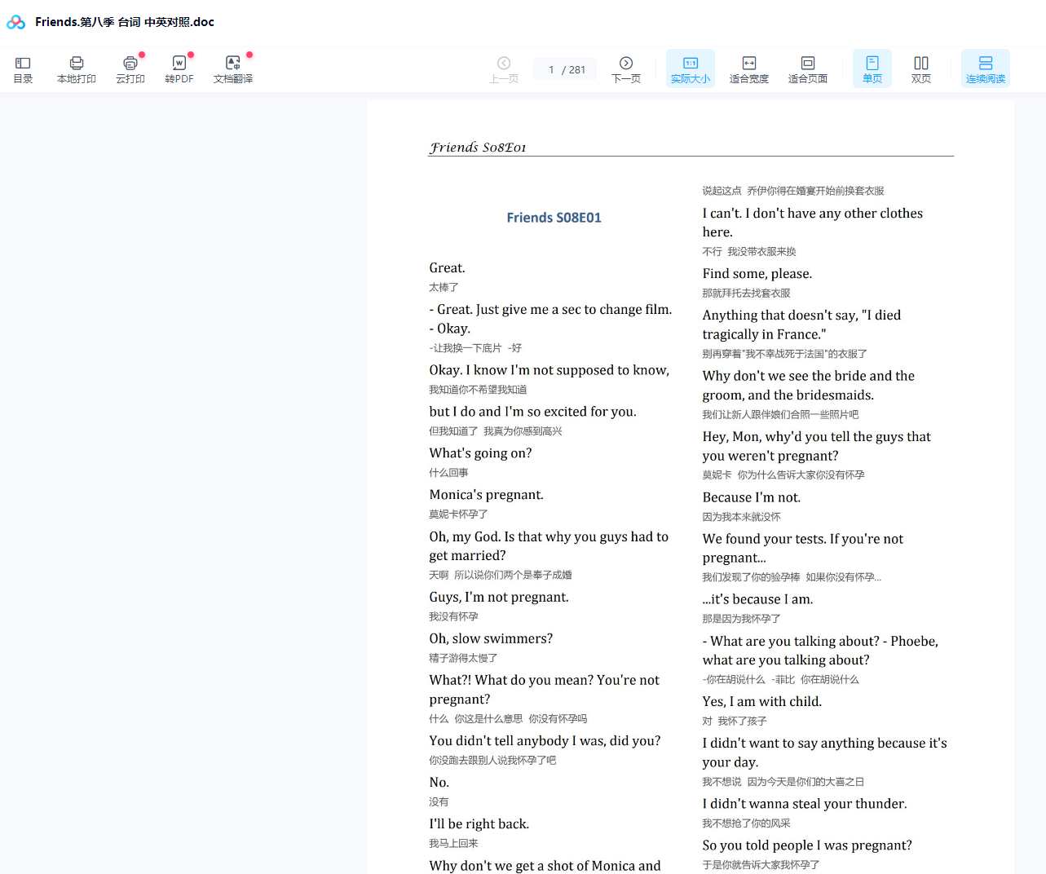Click the blue Friends S08E01 heading
Image resolution: width=1046 pixels, height=874 pixels.
tap(554, 218)
